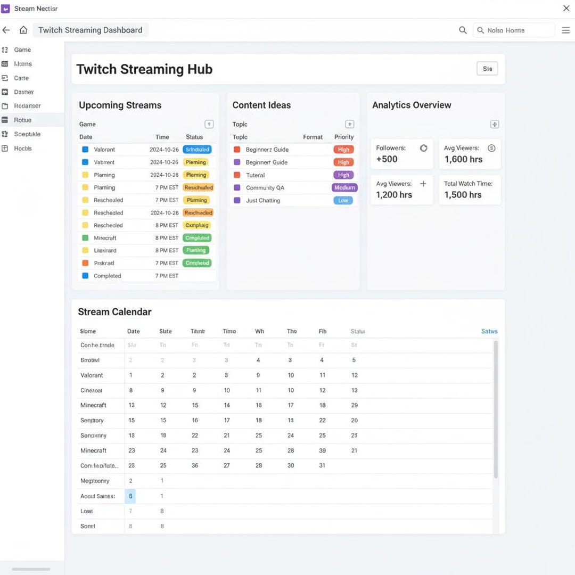Click the 1,500 hrs Total Watch Time value
The height and width of the screenshot is (575, 575).
pyautogui.click(x=463, y=195)
